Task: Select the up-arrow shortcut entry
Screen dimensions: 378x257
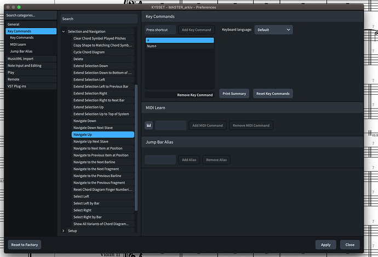Action: tap(180, 40)
